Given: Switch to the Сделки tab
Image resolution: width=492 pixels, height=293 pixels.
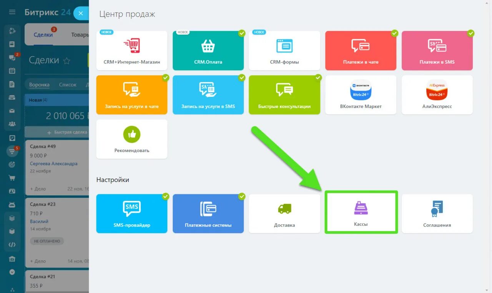Looking at the screenshot, I should pos(43,35).
